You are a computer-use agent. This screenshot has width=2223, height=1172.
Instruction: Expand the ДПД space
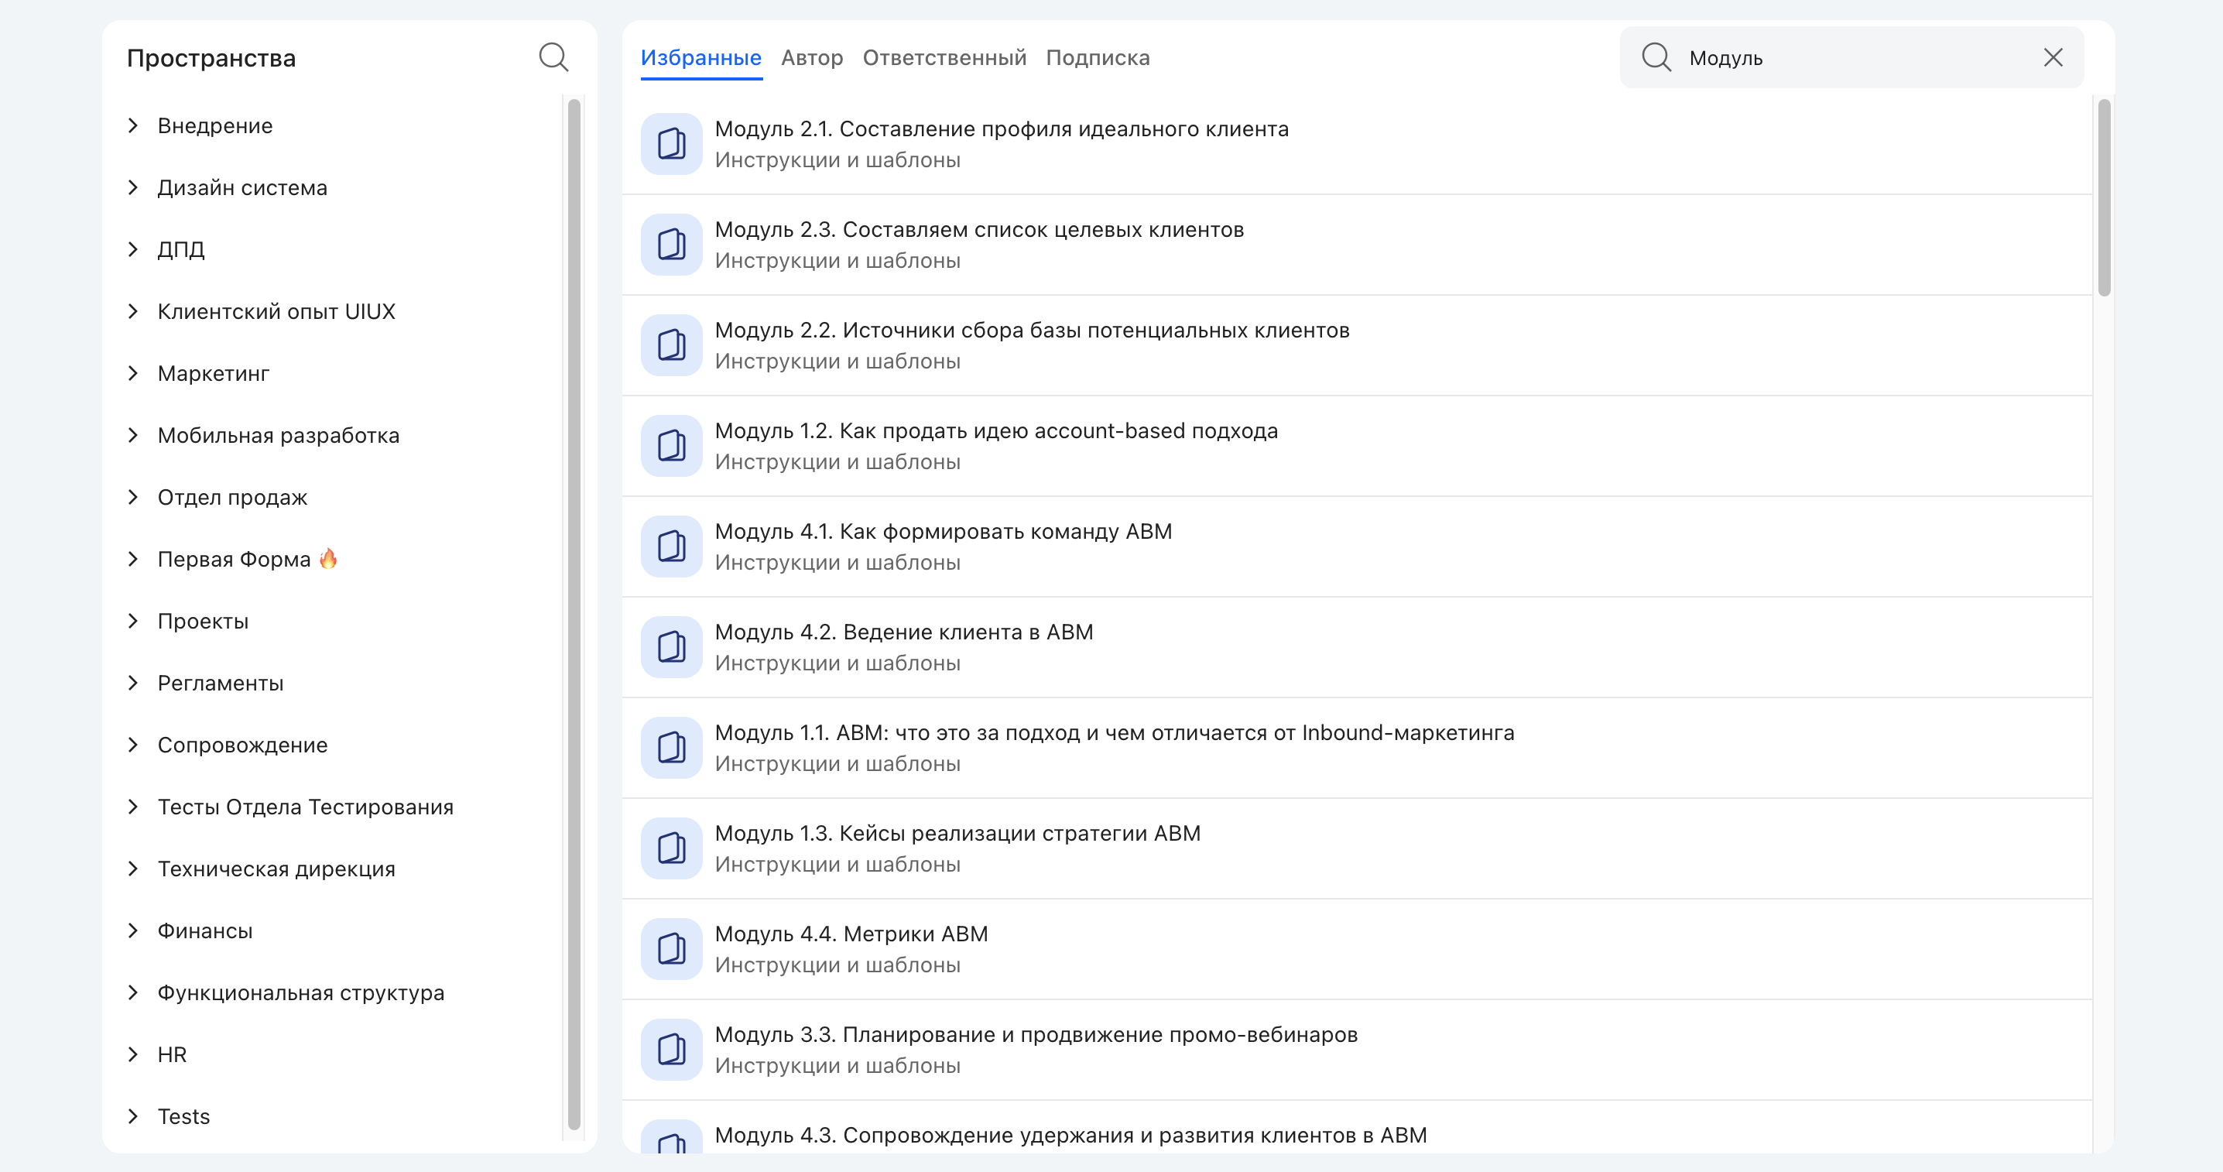coord(133,249)
